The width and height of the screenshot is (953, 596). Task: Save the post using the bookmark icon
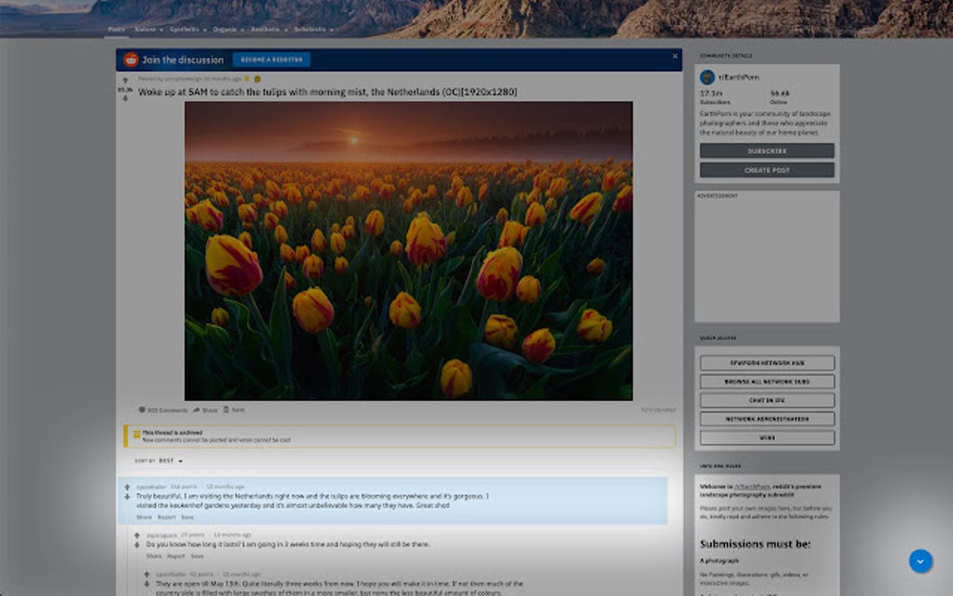226,409
